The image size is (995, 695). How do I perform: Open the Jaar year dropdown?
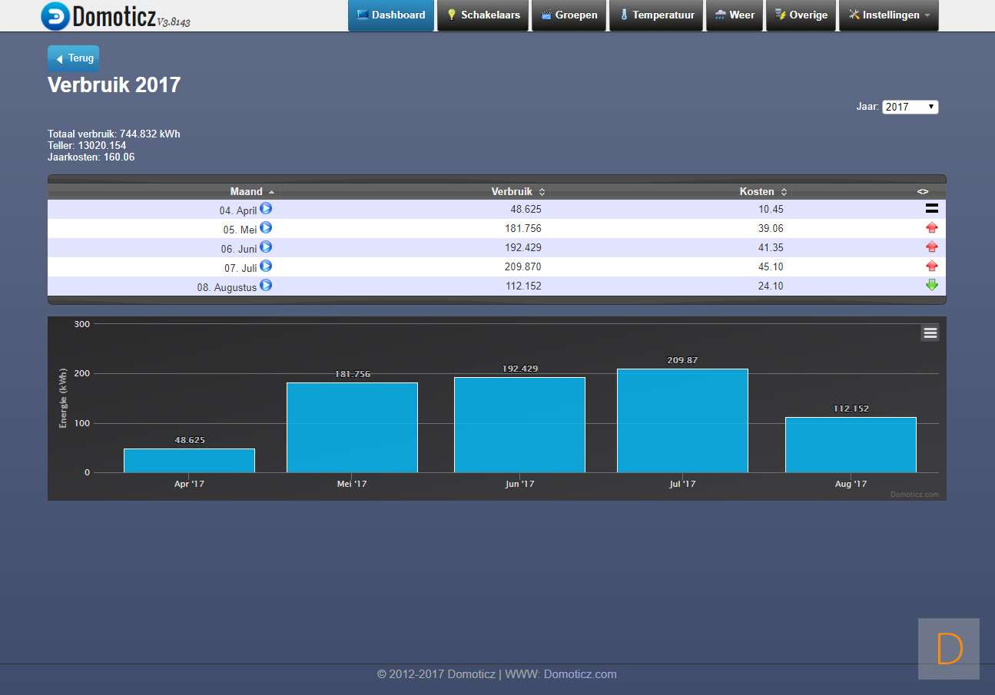point(910,108)
